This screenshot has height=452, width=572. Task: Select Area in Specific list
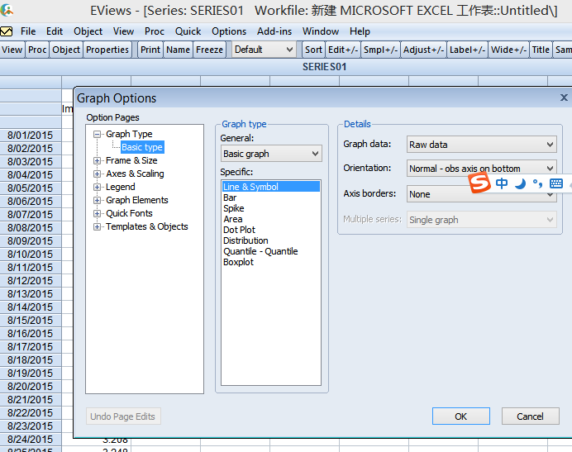pos(271,219)
